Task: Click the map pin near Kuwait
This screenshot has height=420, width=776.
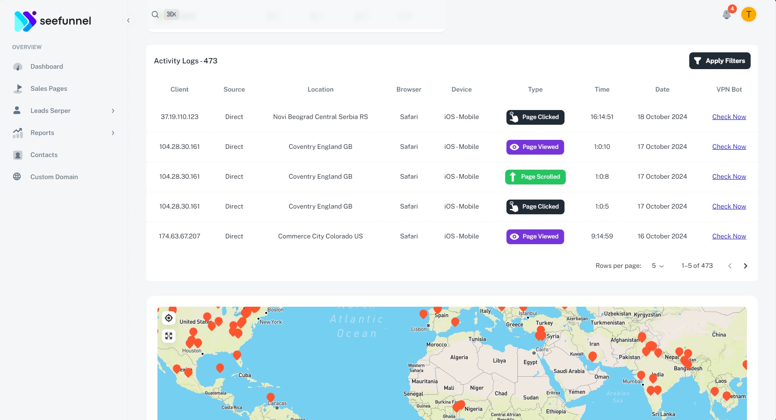Action: point(592,357)
